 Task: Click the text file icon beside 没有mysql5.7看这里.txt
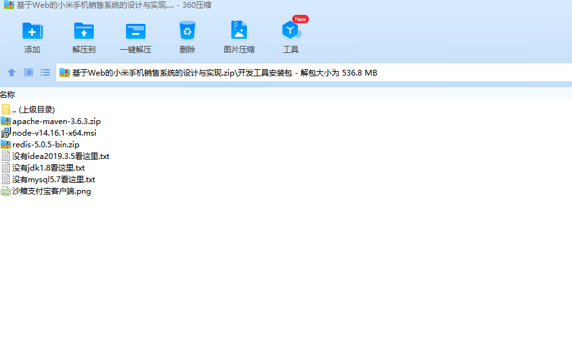click(6, 180)
